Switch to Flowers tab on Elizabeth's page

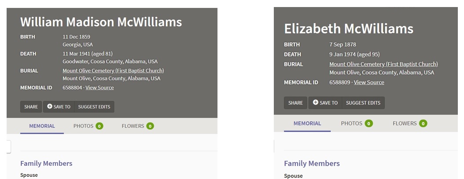pyautogui.click(x=405, y=123)
